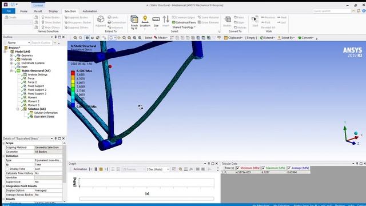The height and width of the screenshot is (206, 366).
Task: Go to previous animation frame
Action: tap(90, 169)
